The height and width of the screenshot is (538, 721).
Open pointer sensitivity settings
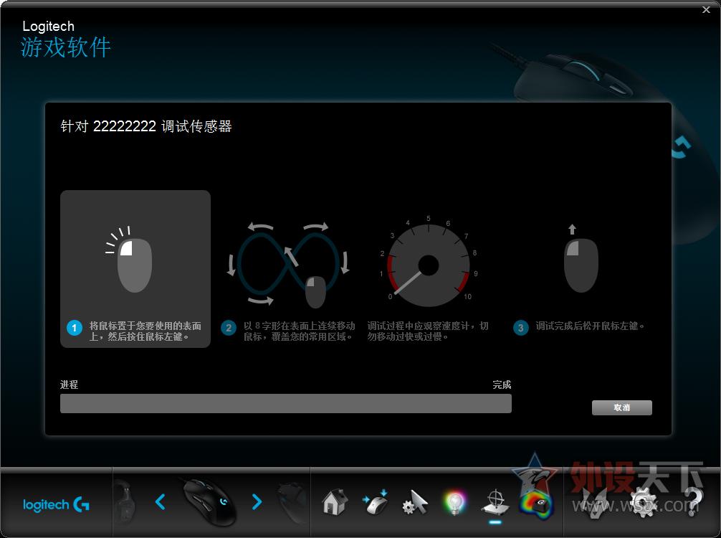click(x=414, y=502)
